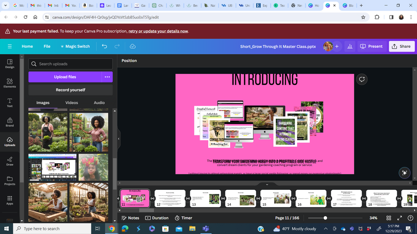Add collaborator with the plus icon

pos(337,46)
